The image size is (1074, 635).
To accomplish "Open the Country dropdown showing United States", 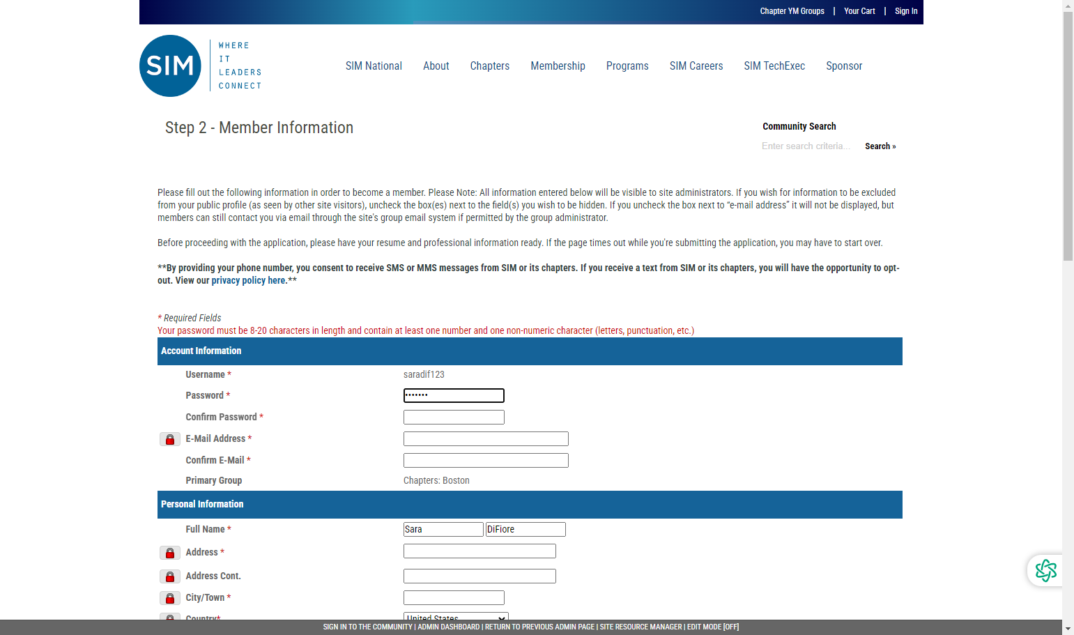I will click(456, 617).
